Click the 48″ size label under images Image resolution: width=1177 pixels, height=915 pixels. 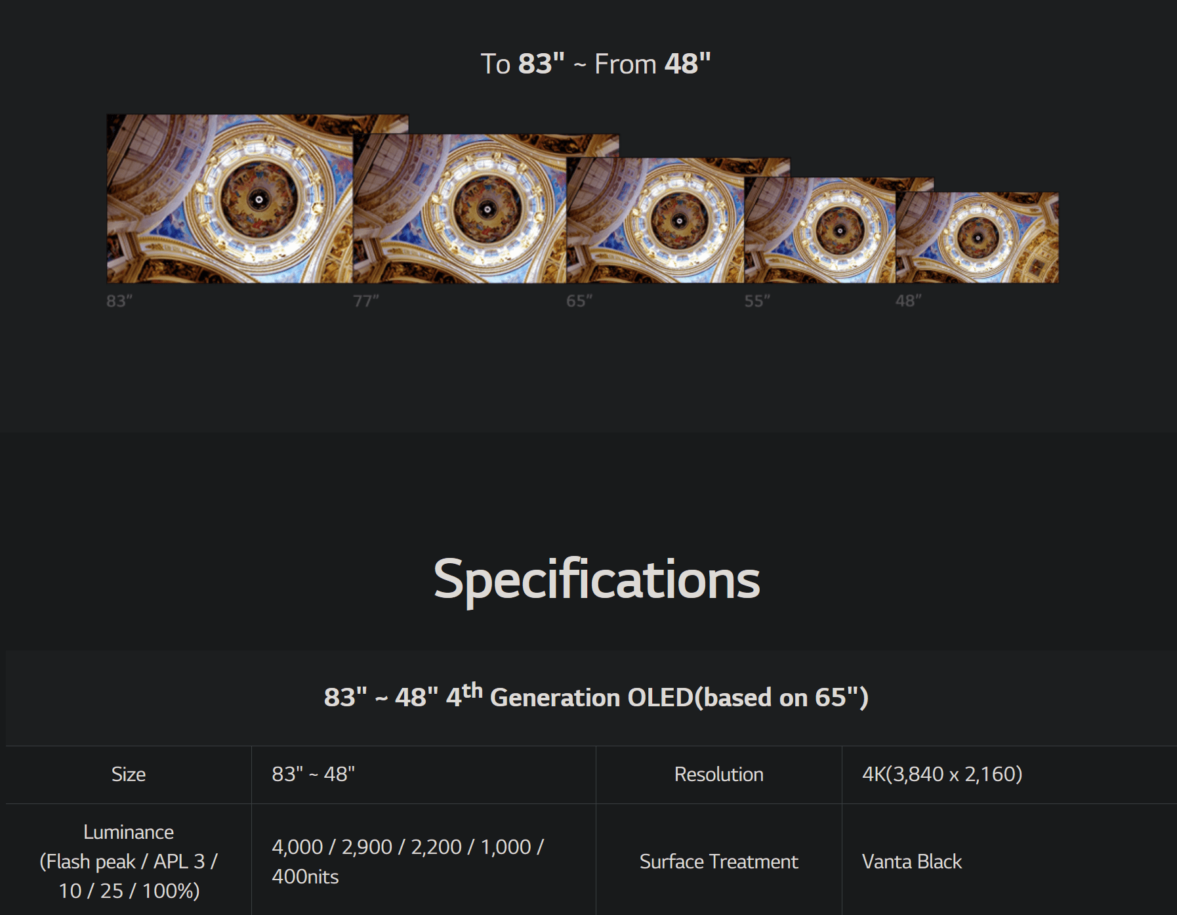tap(909, 301)
